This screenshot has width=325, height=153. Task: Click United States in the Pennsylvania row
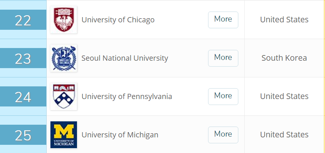coord(284,96)
